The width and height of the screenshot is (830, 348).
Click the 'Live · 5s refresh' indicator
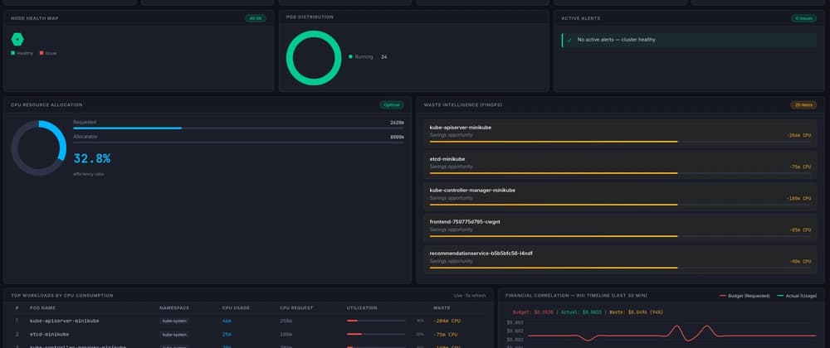coord(470,296)
